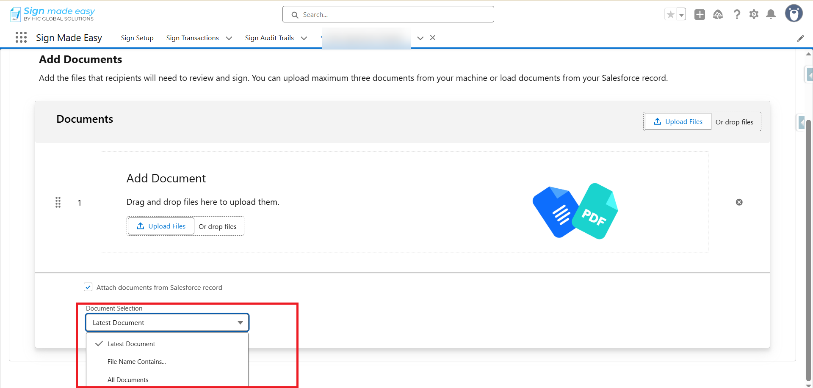
Task: Open the favorites list dropdown arrow
Action: [x=681, y=14]
